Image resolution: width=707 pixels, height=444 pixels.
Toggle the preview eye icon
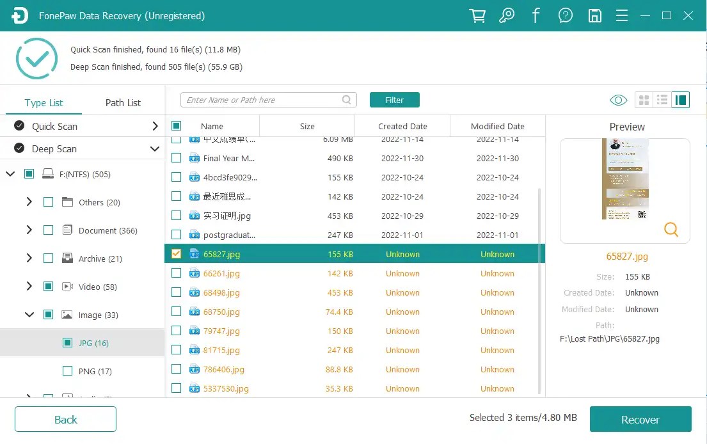618,100
